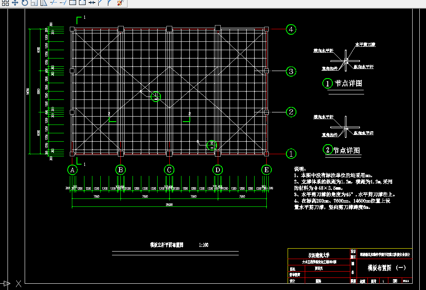Select the title text '1 节点详图'
The width and height of the screenshot is (426, 290).
coord(342,83)
